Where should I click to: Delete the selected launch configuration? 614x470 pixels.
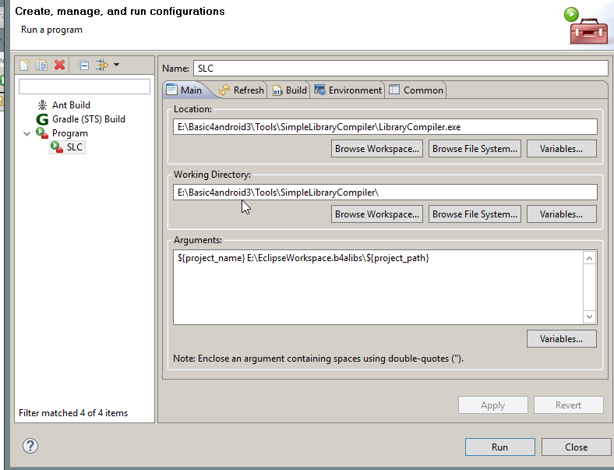pos(59,65)
